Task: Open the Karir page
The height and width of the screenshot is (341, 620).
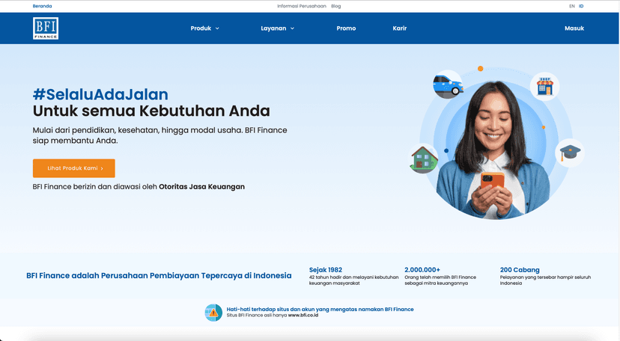Action: click(x=399, y=28)
